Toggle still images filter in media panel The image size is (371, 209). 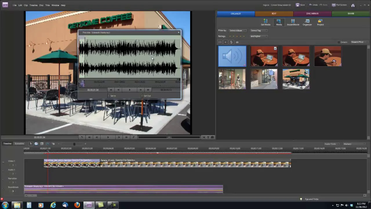pos(231,42)
